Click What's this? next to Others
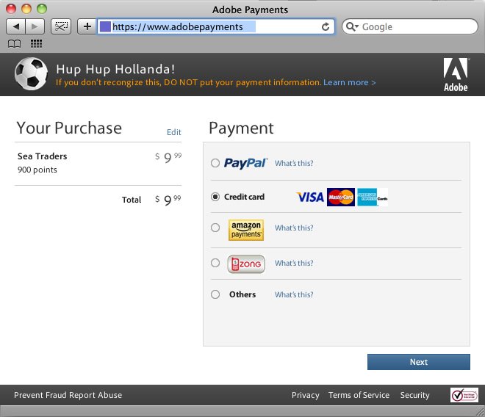This screenshot has height=417, width=485. click(294, 294)
